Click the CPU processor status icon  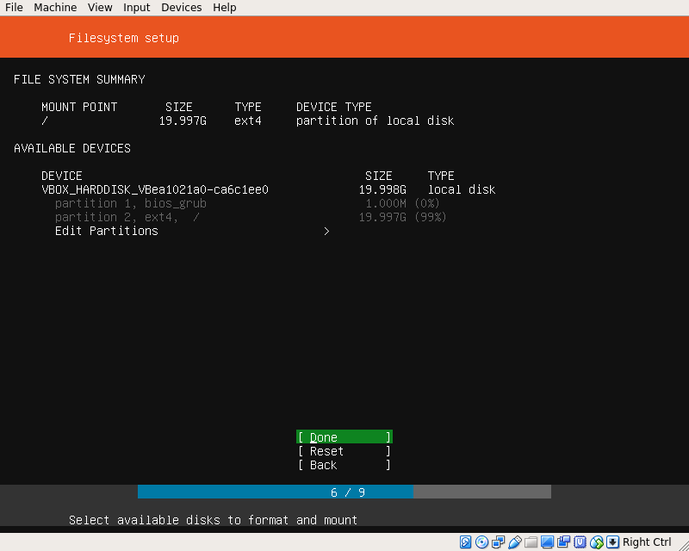click(580, 542)
